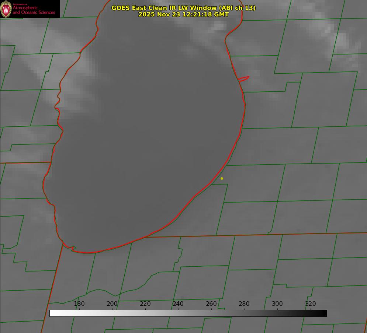
Task: Click the UW crest logo icon
Action: point(6,9)
